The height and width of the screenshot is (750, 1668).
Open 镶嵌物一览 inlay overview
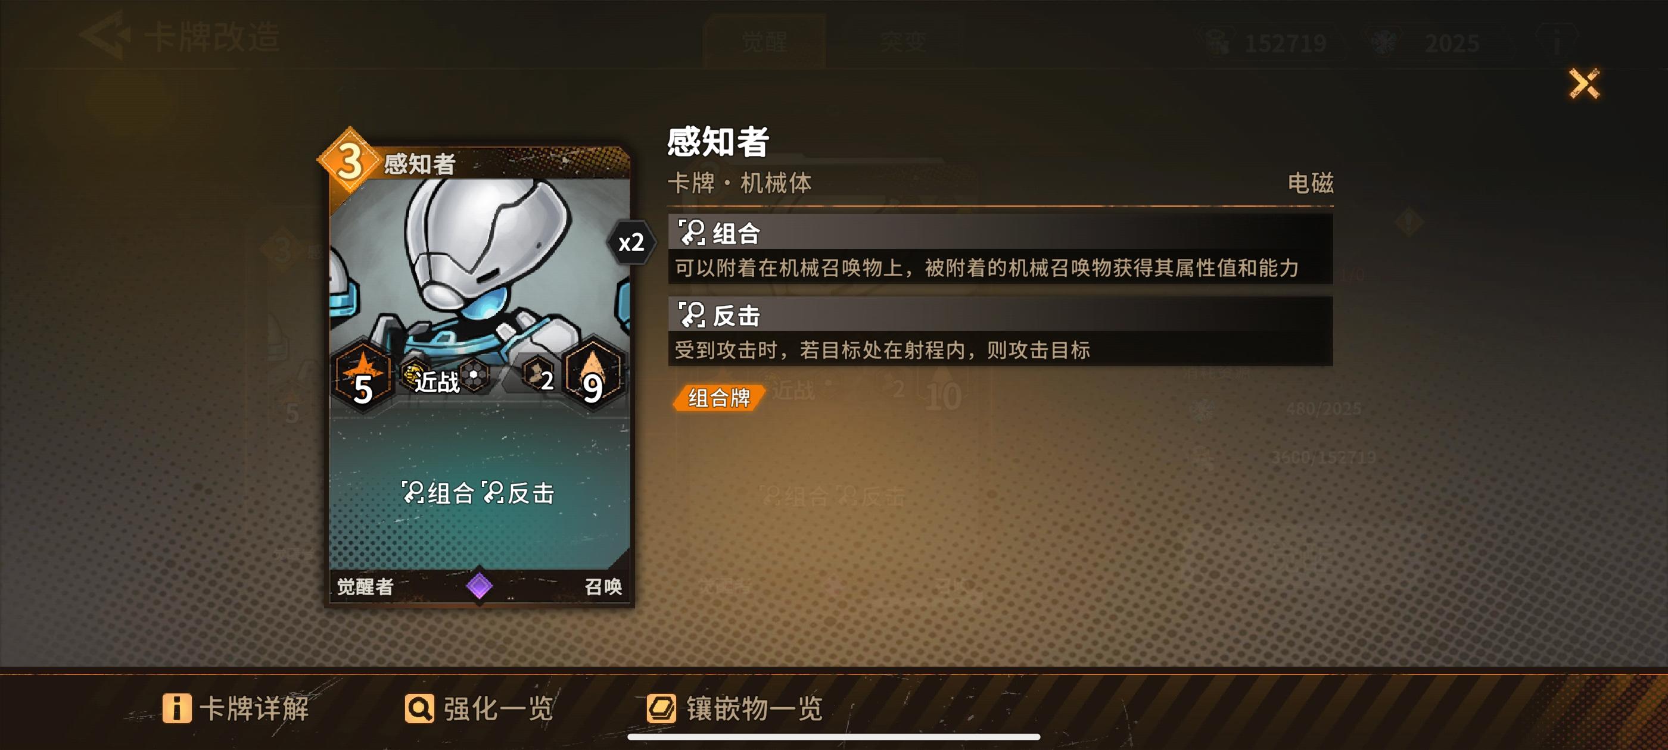[x=735, y=708]
